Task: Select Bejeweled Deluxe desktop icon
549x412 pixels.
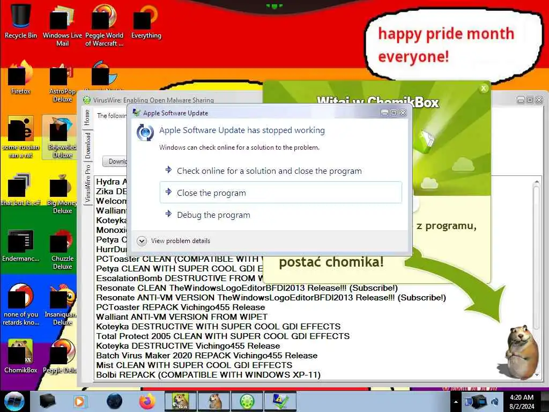Action: point(60,137)
